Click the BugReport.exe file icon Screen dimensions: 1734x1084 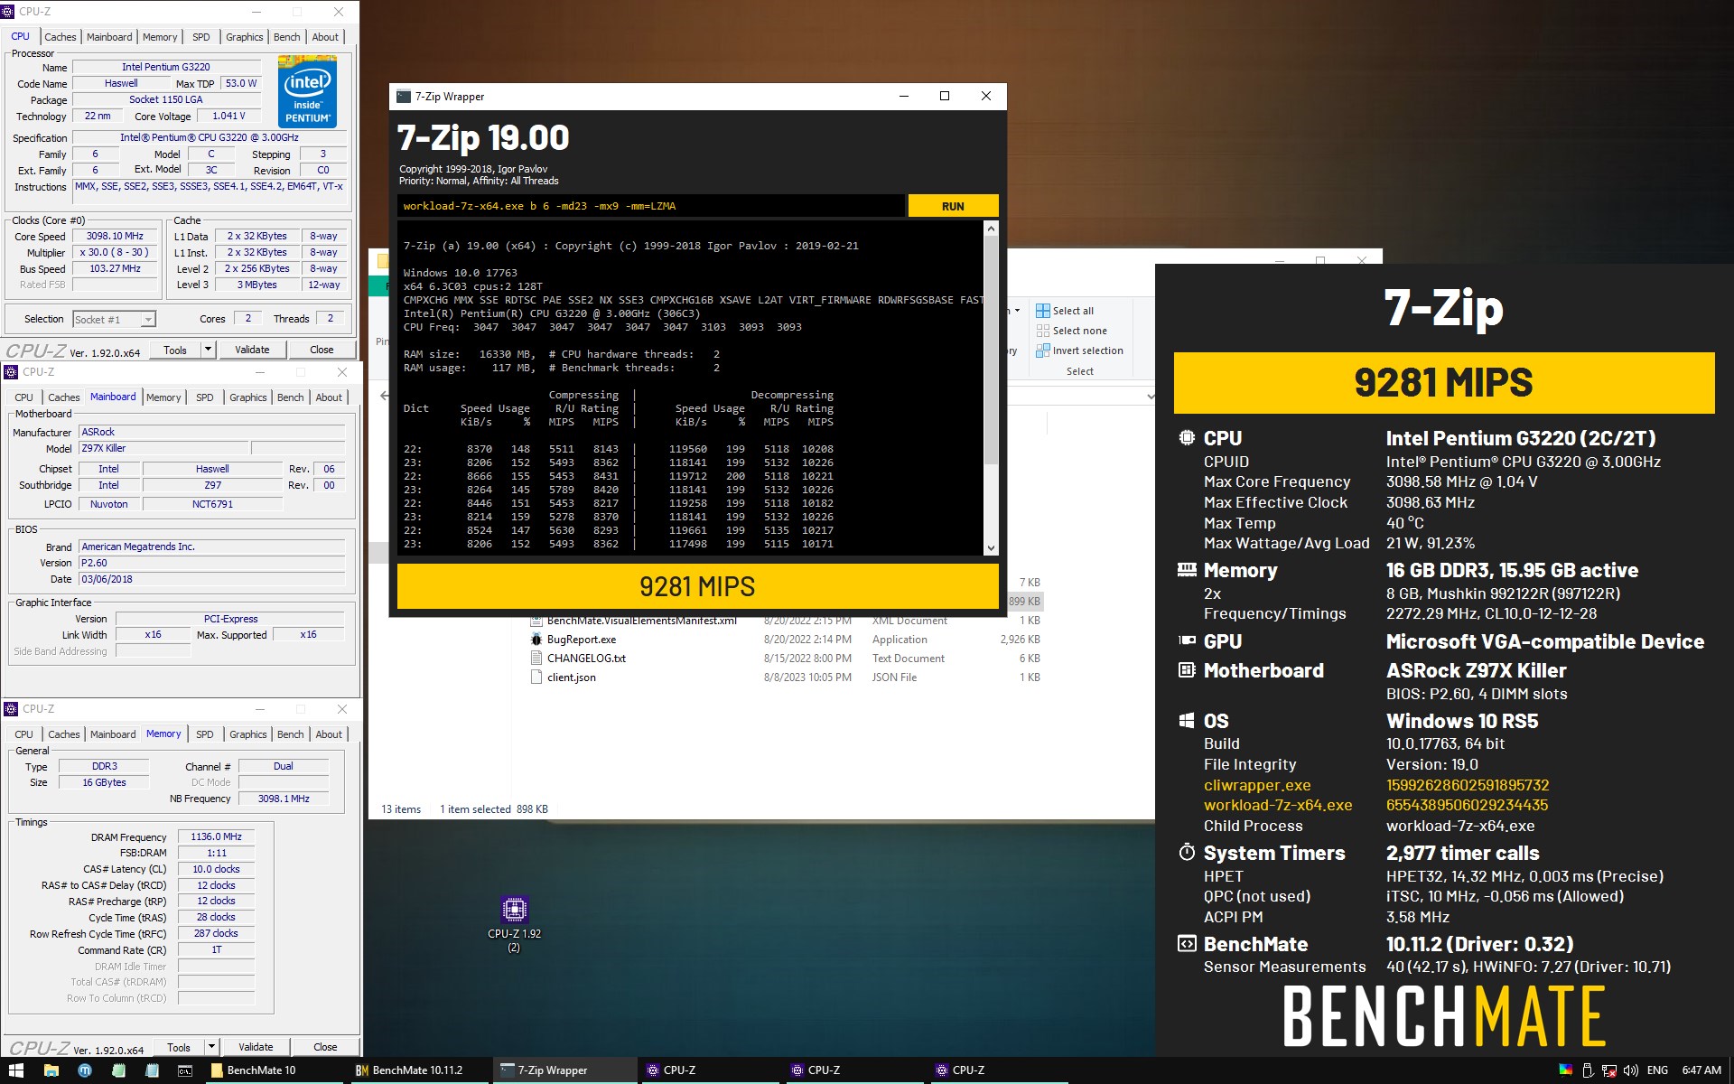(536, 640)
